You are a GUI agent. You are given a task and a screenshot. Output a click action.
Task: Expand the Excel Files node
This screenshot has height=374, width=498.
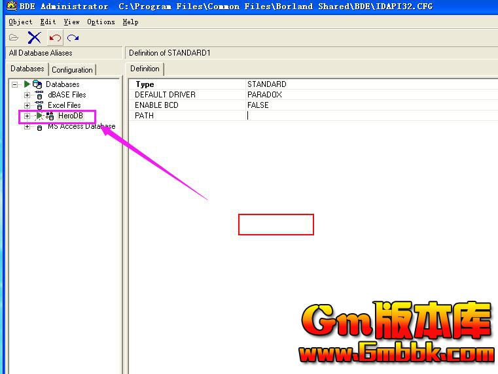(x=27, y=105)
